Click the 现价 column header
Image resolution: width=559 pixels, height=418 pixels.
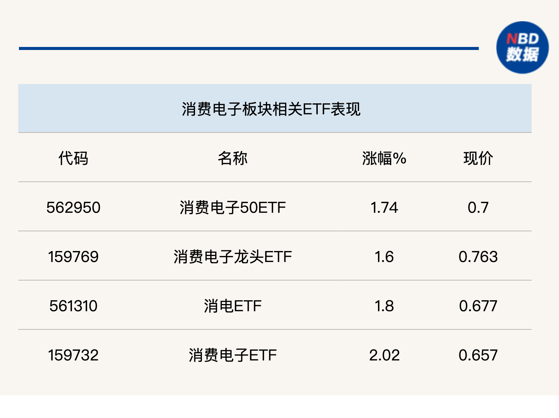478,158
